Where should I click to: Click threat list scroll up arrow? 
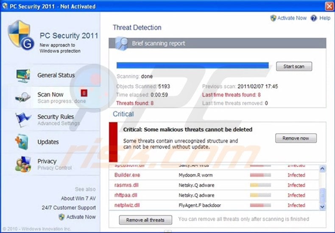point(322,168)
